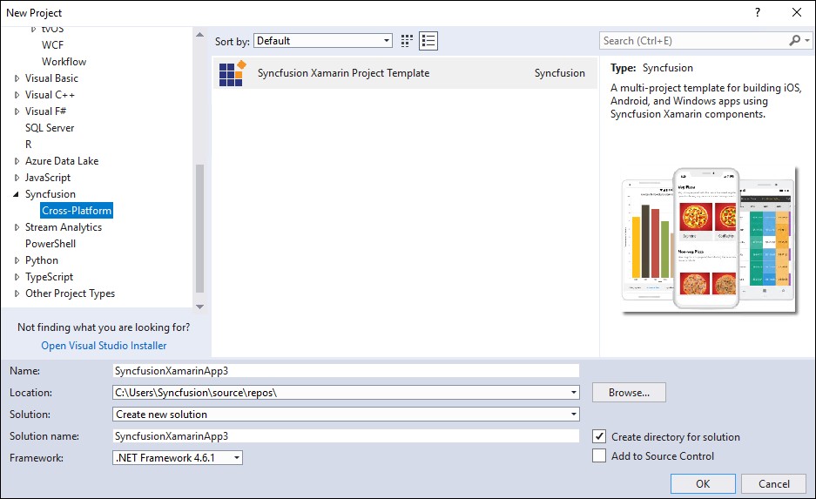Switch to small icons view
Viewport: 816px width, 499px height.
coord(407,41)
